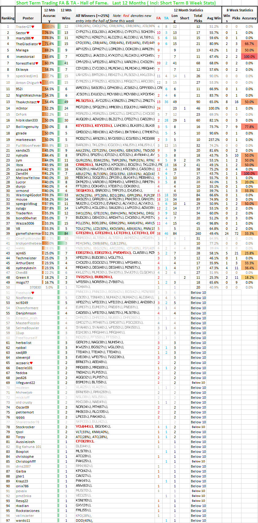The image size is (258, 523).
Task: Click the red YOJ(44%) entry for Stockrocker
Action: (85, 427)
